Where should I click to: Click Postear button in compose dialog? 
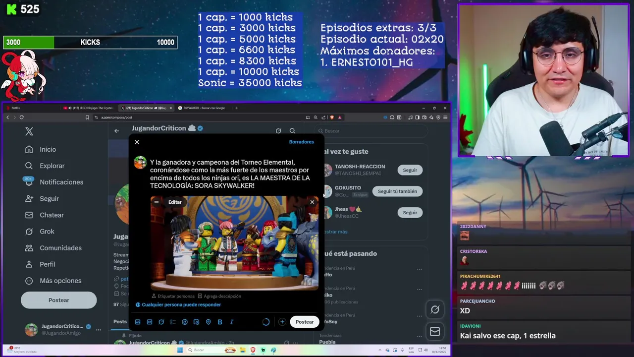[x=305, y=322]
